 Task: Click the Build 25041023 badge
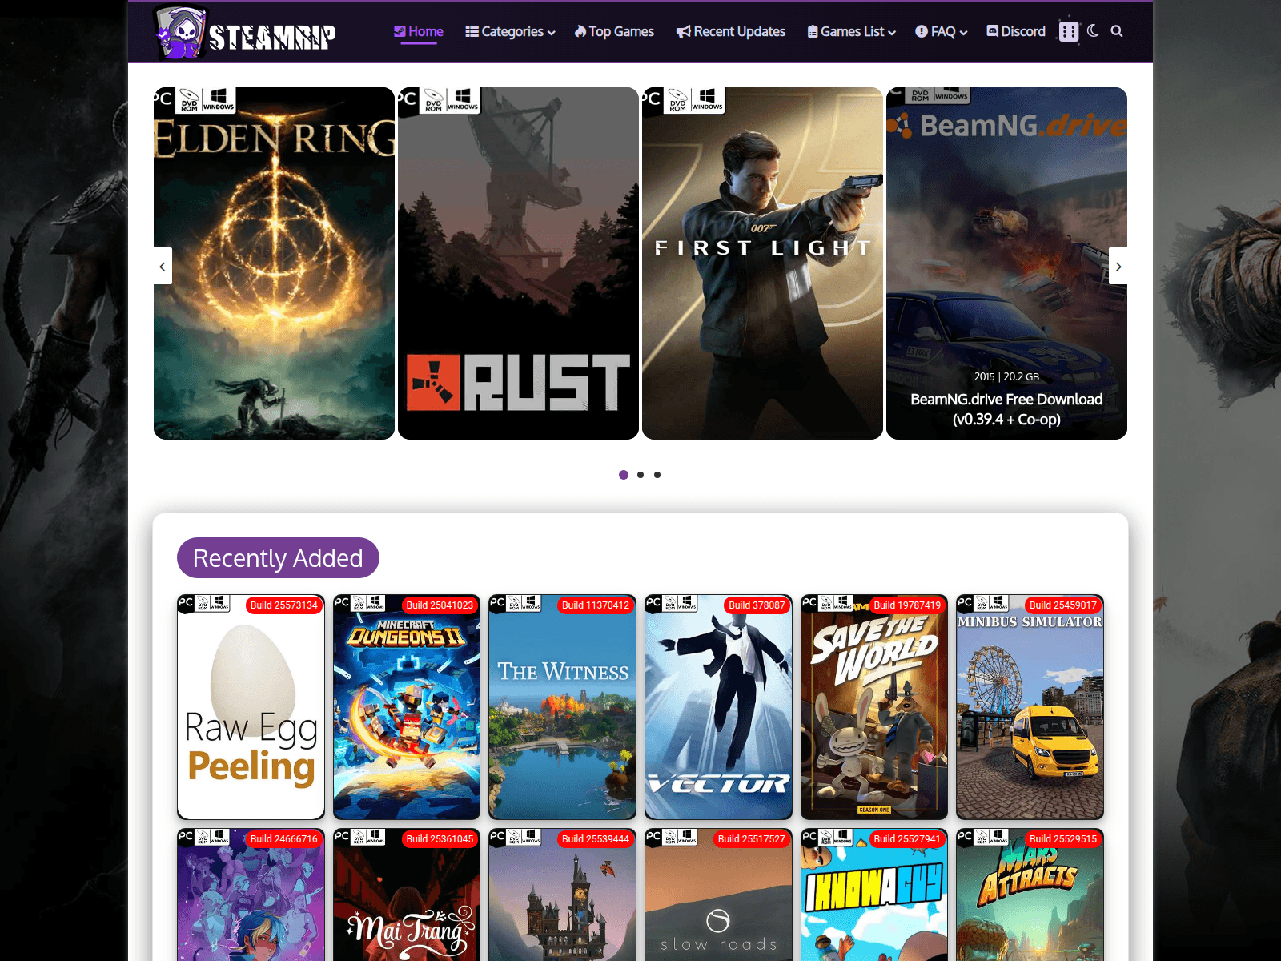tap(440, 605)
